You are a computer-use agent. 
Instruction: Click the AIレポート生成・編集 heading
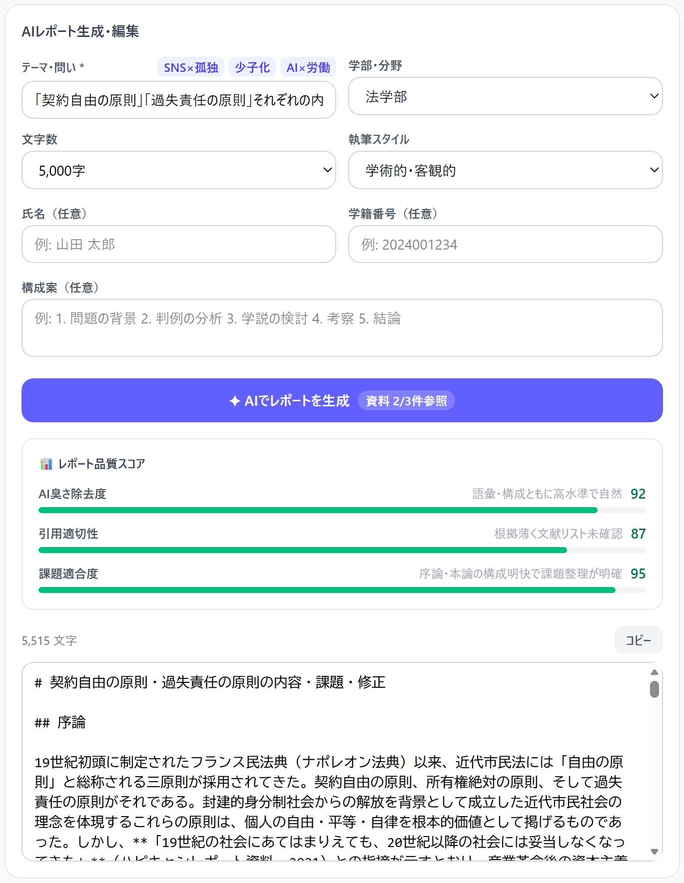click(x=80, y=31)
